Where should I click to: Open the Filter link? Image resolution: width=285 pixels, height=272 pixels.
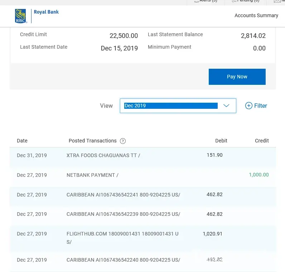click(260, 106)
